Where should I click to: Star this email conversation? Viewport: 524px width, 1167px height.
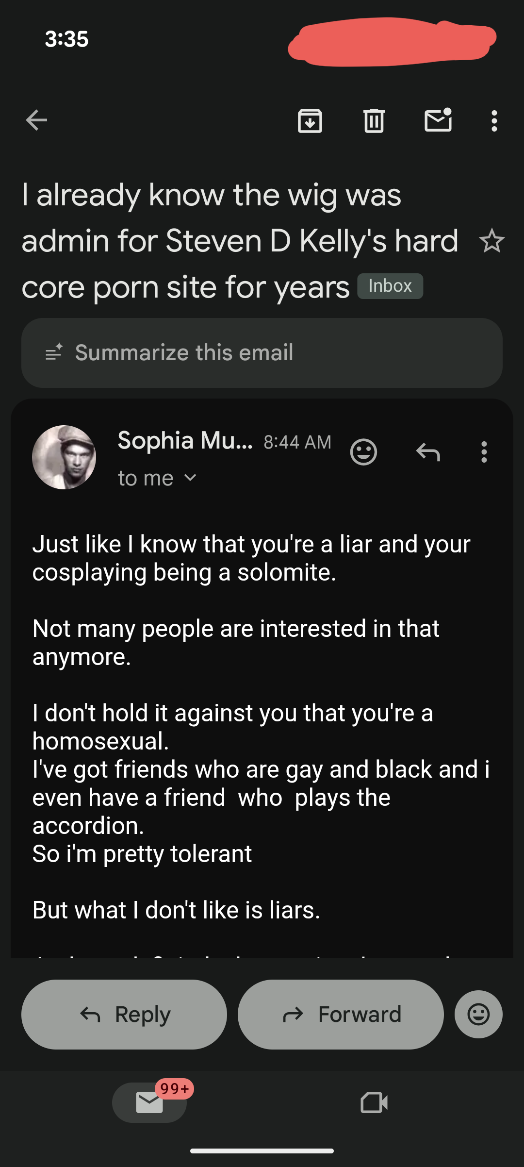point(491,241)
